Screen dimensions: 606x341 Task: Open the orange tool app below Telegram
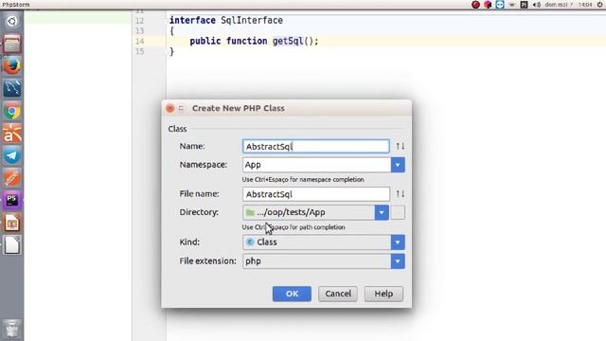pos(11,178)
